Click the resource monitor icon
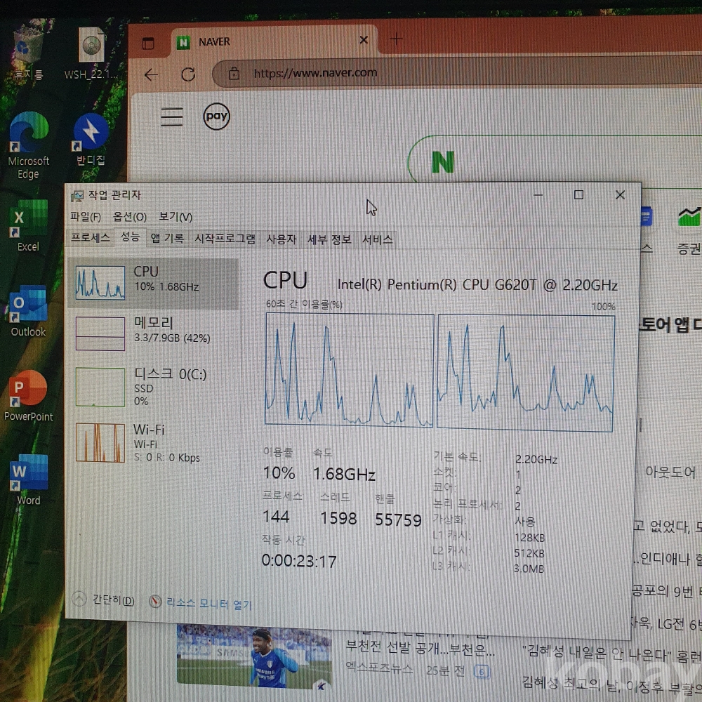Viewport: 702px width, 702px height. [155, 602]
